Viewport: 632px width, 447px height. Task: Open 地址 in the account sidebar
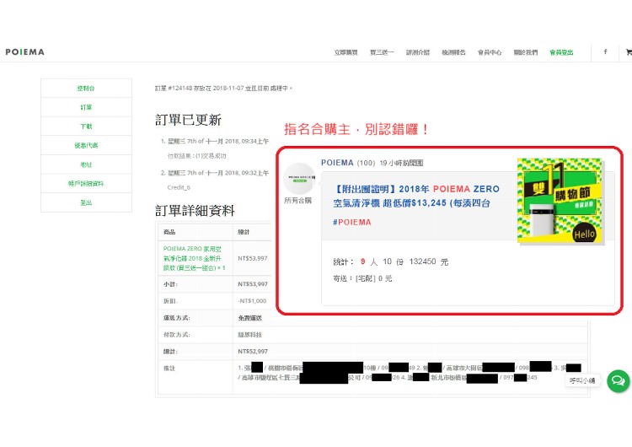point(86,164)
